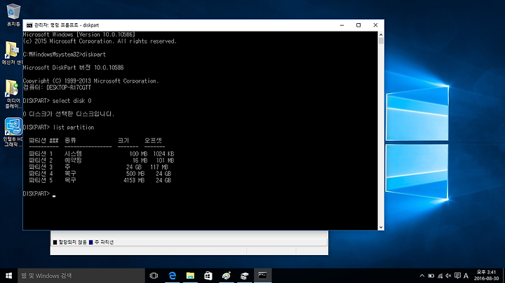Click the '크기' column header

(x=123, y=141)
